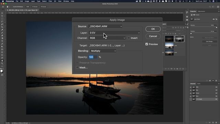Select the Pen tool

pyautogui.click(x=2, y=44)
